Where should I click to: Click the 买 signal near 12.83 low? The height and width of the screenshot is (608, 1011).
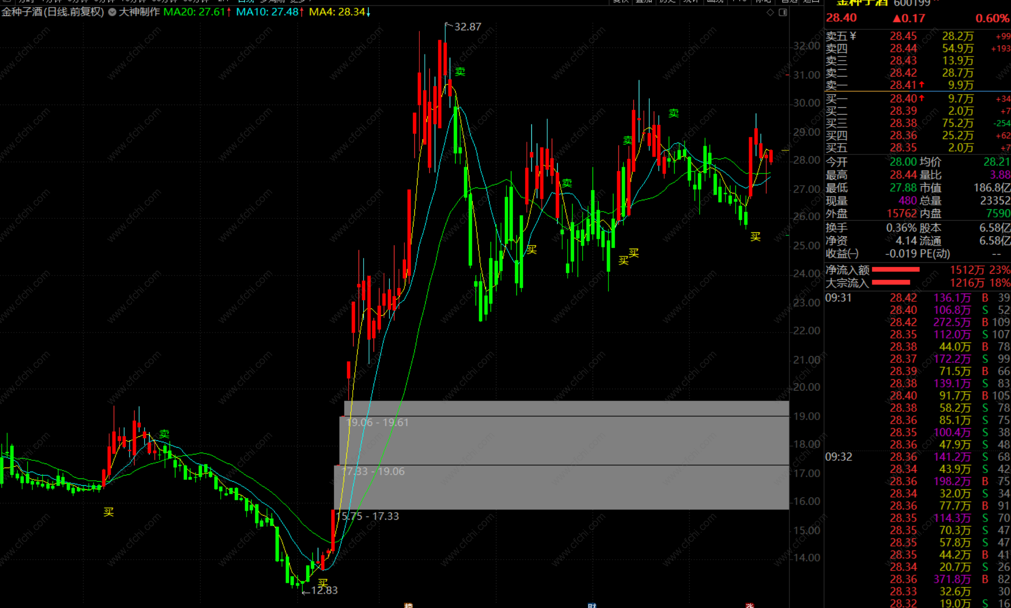[322, 583]
